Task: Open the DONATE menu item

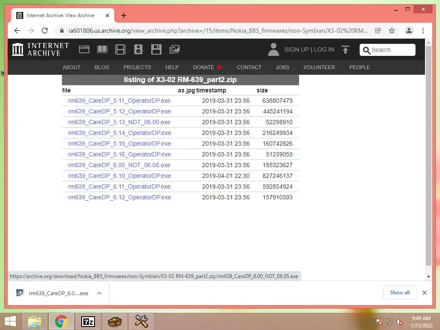Action: pos(208,67)
